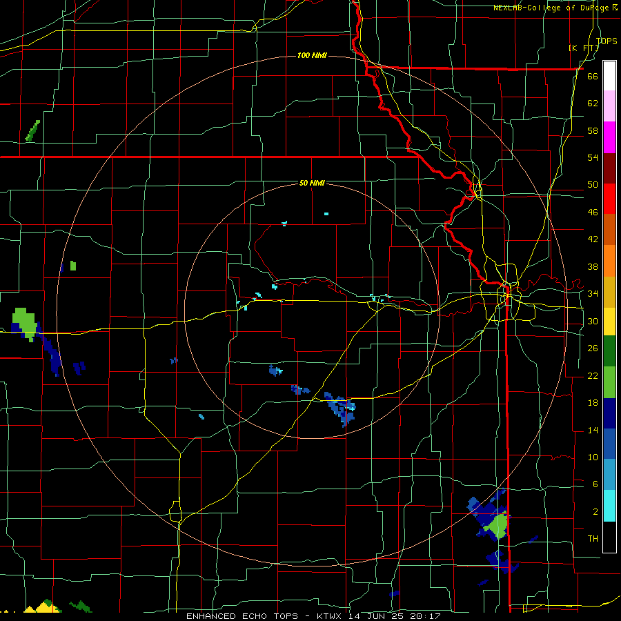Click the NEXLAB-College of DuPage credit text
The image size is (621, 621).
click(x=555, y=8)
